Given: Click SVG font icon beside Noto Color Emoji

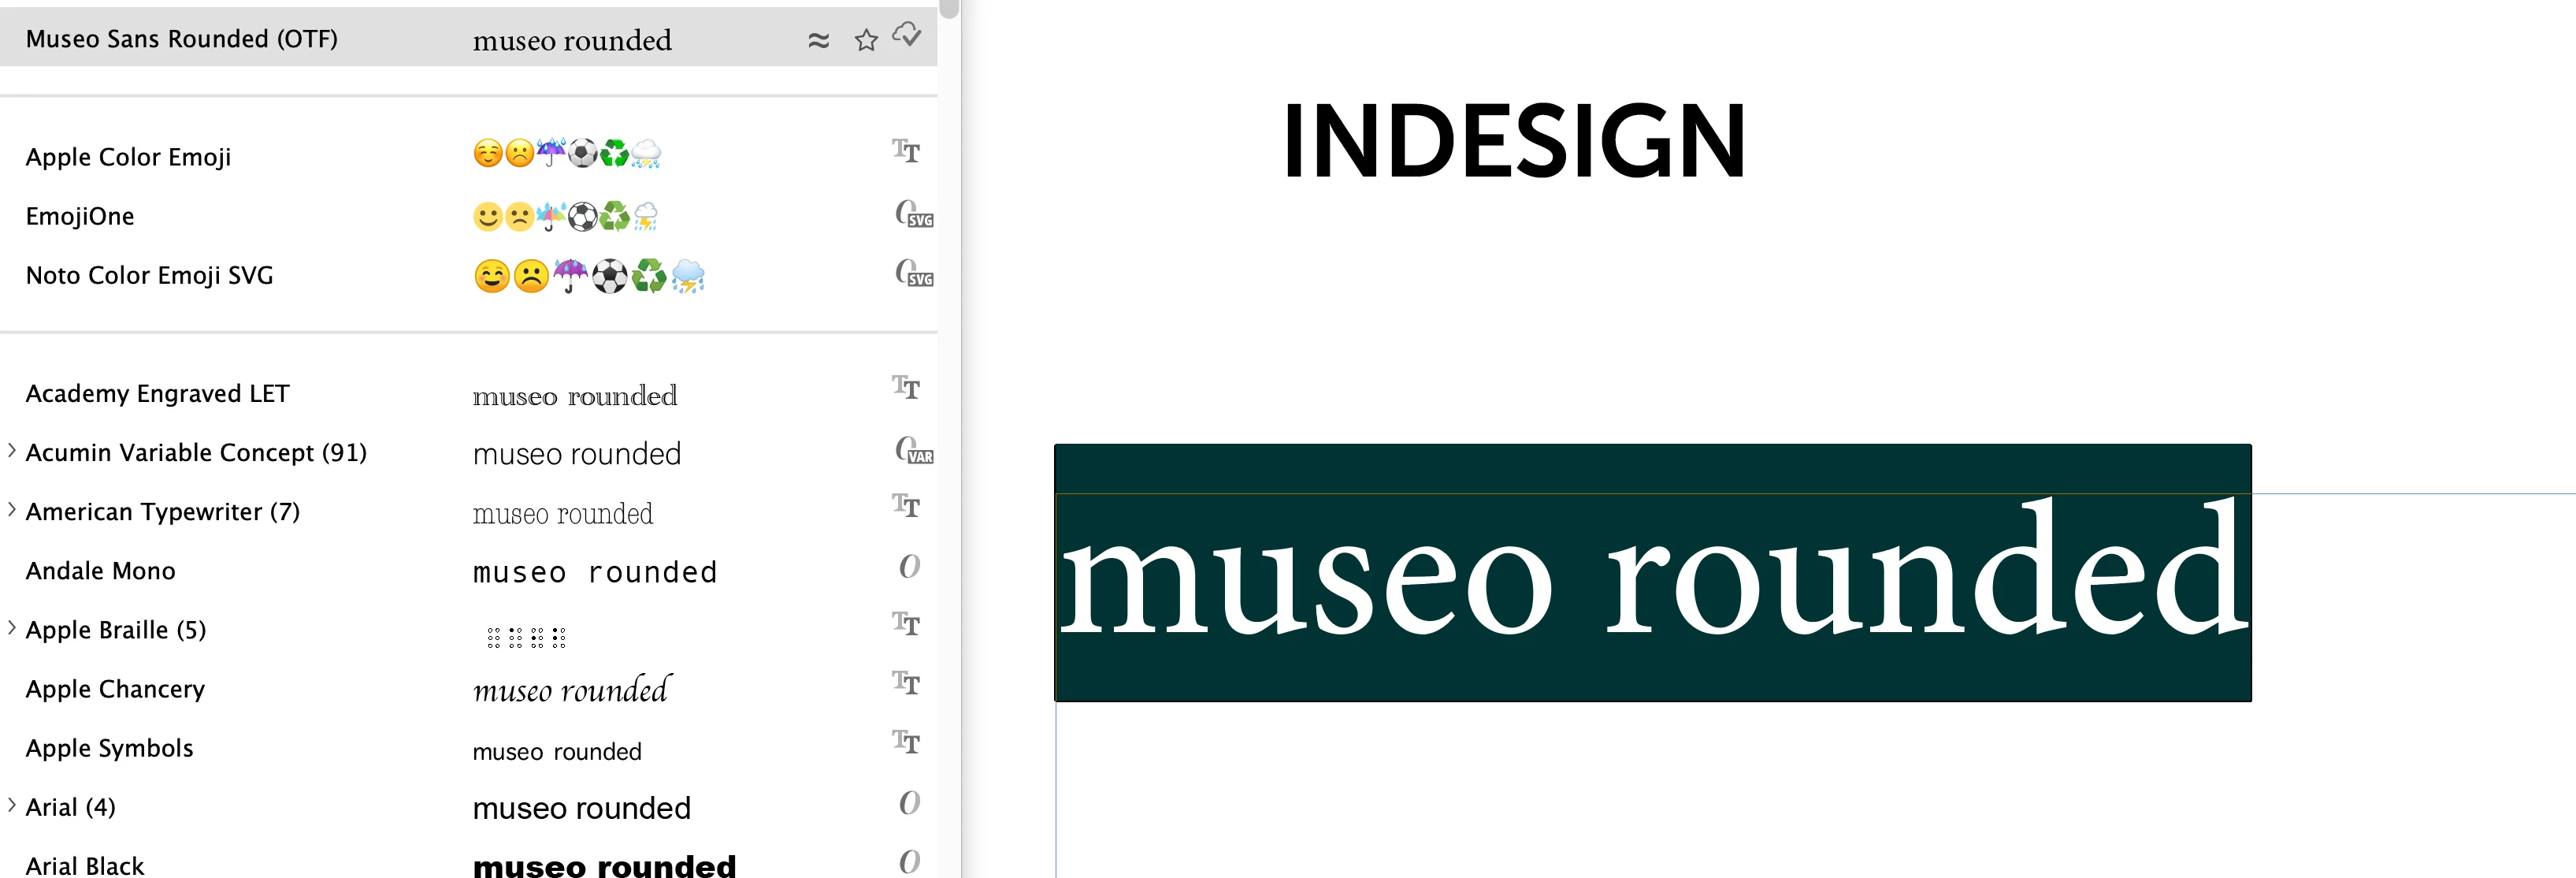Looking at the screenshot, I should pos(913,273).
